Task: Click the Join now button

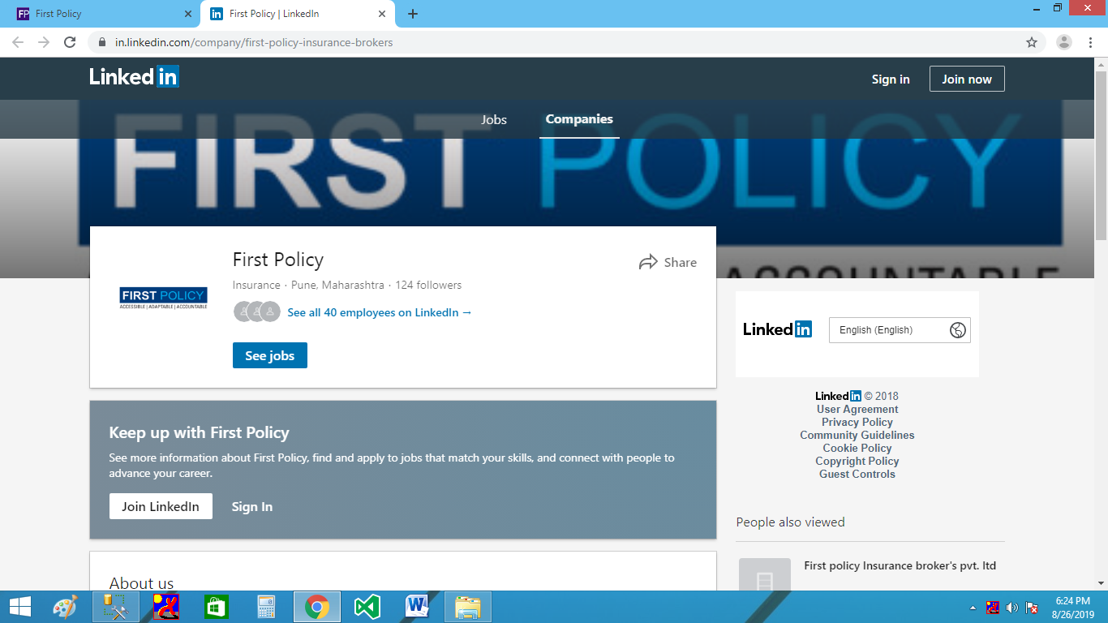Action: 967,79
